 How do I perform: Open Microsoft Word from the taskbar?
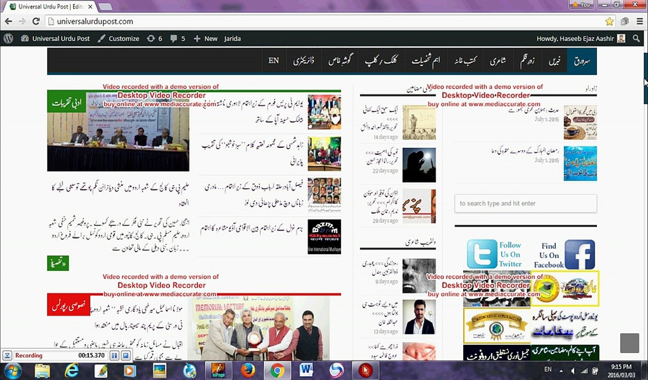[x=307, y=371]
